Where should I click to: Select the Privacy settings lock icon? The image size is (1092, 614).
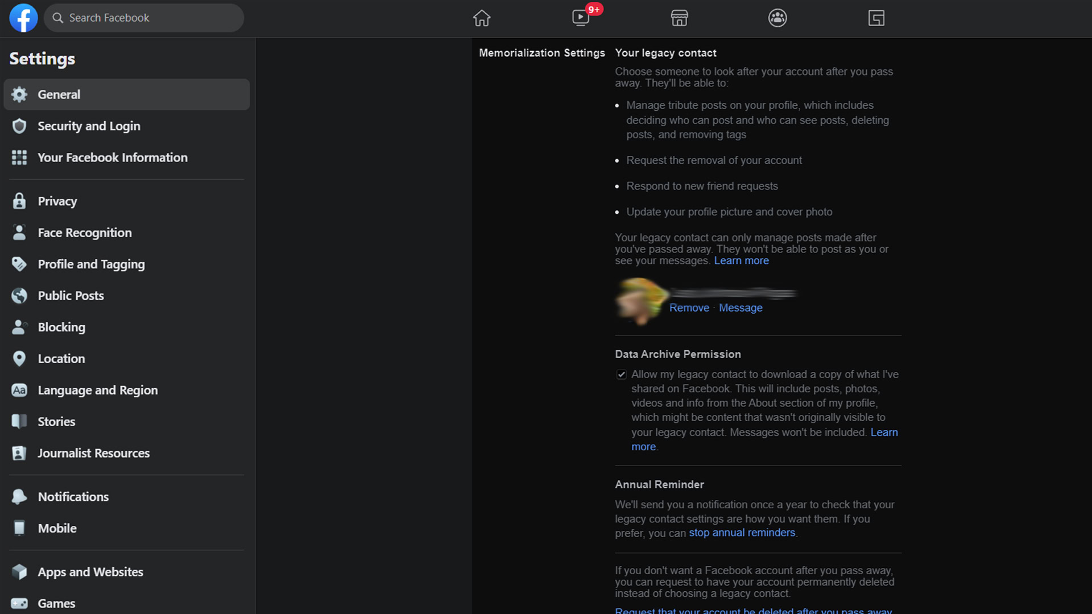click(x=19, y=200)
